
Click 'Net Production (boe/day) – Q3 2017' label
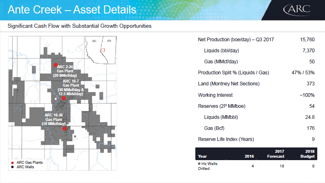pos(236,40)
